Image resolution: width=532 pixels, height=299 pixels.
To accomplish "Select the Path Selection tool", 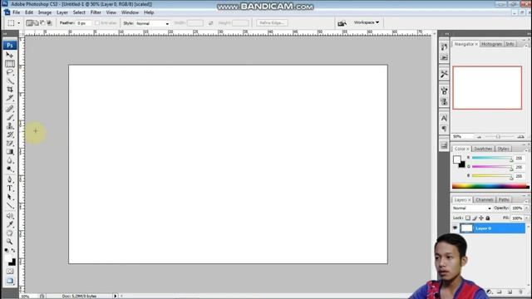I will click(9, 197).
